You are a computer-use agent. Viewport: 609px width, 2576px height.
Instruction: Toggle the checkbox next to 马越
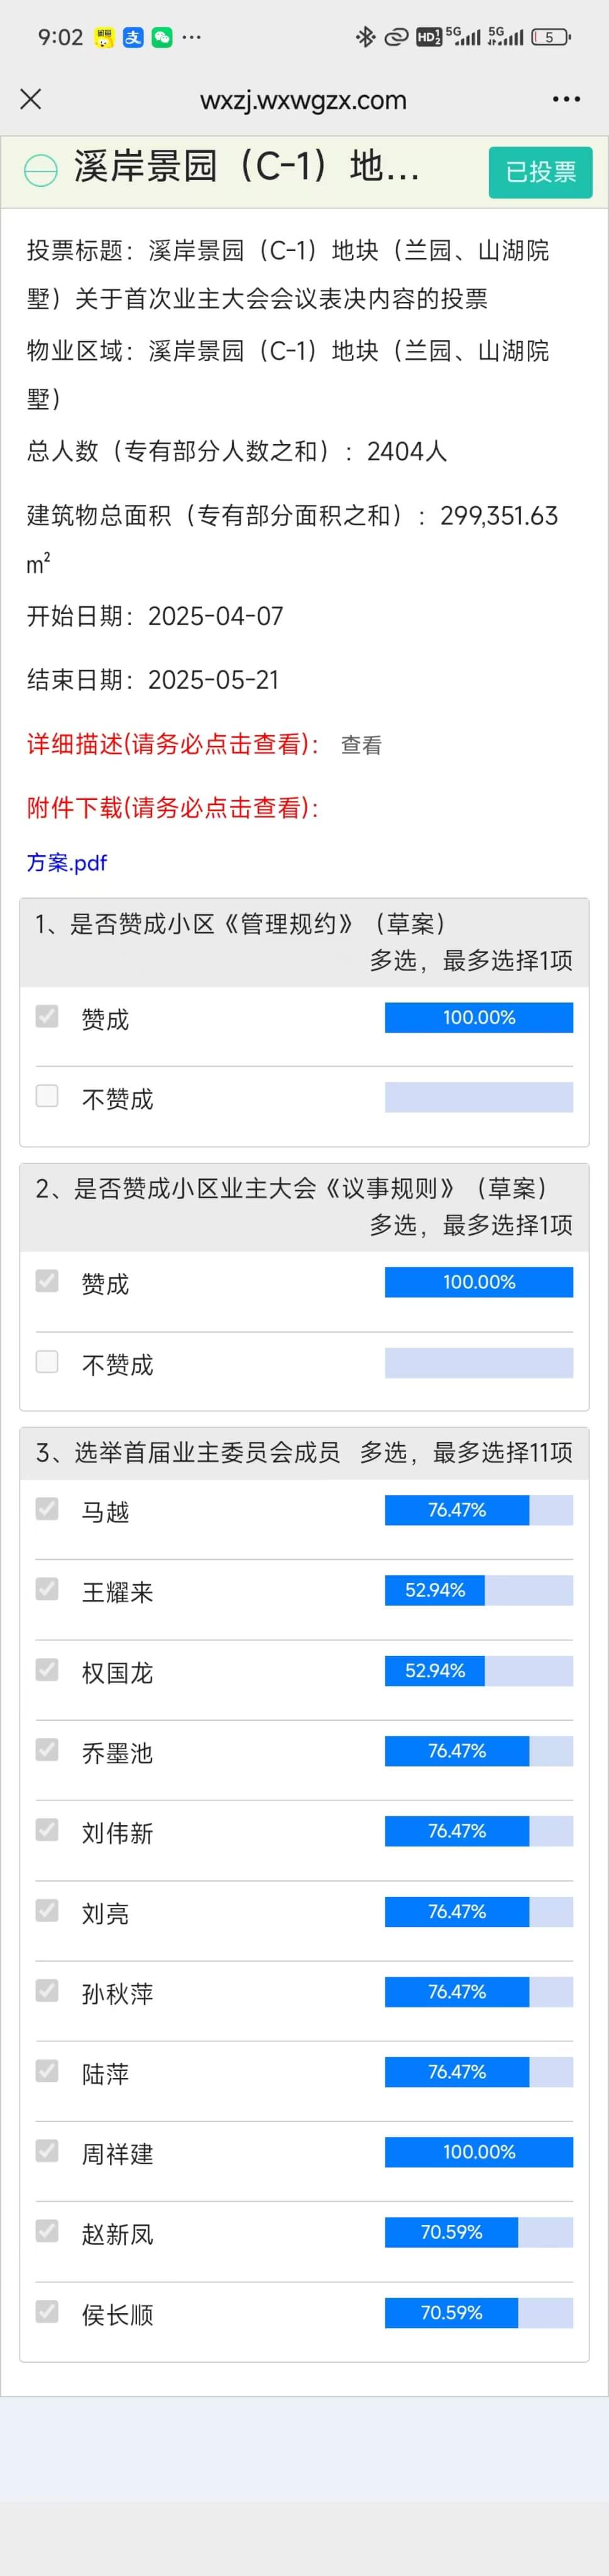47,1508
